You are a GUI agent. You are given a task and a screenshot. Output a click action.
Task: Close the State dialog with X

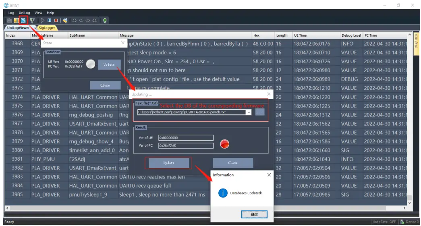123,43
